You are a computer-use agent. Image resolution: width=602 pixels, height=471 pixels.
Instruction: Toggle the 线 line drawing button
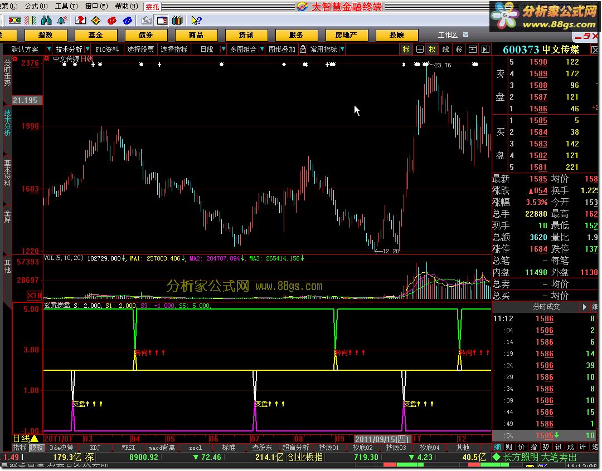(x=445, y=49)
